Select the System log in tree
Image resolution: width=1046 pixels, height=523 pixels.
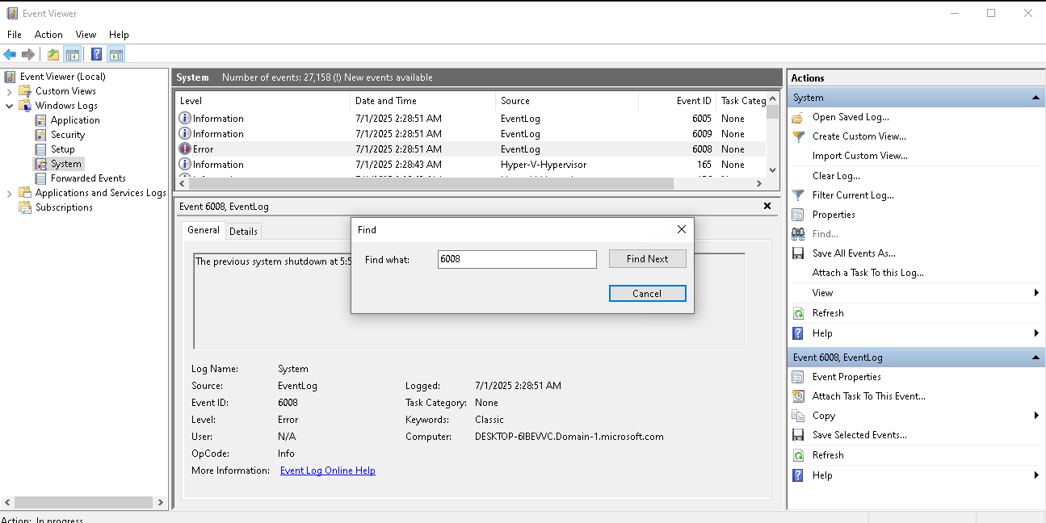click(65, 164)
